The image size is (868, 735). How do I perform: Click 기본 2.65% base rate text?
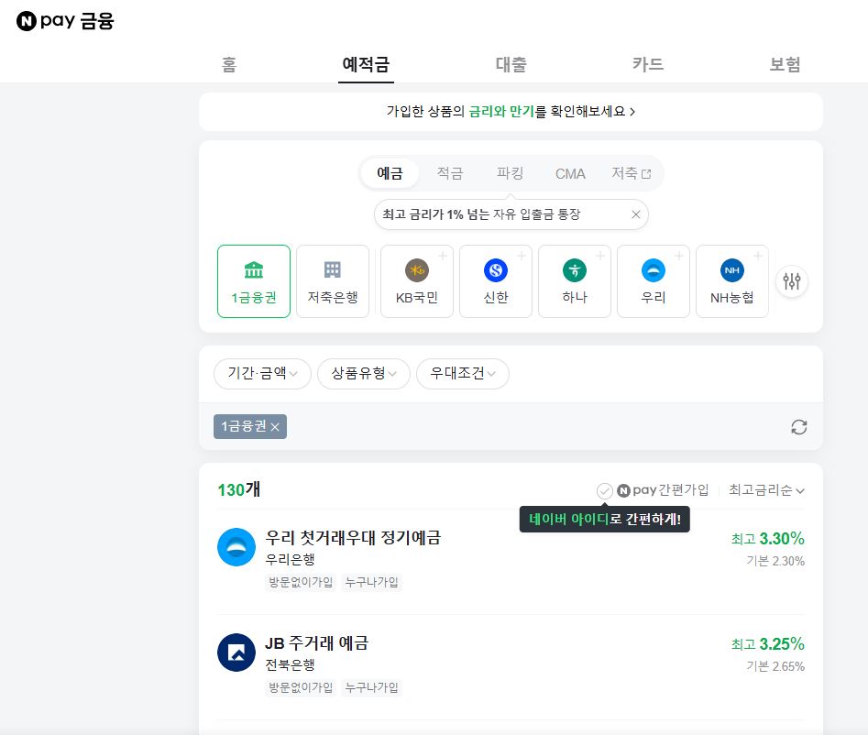point(775,666)
